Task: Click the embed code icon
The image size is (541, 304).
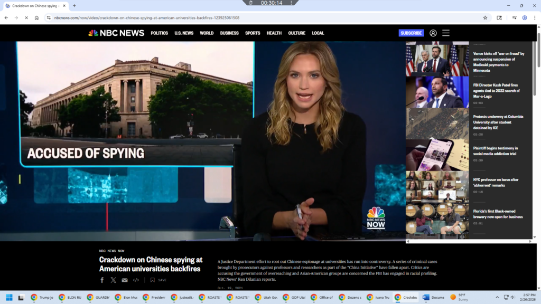Action: (136, 280)
